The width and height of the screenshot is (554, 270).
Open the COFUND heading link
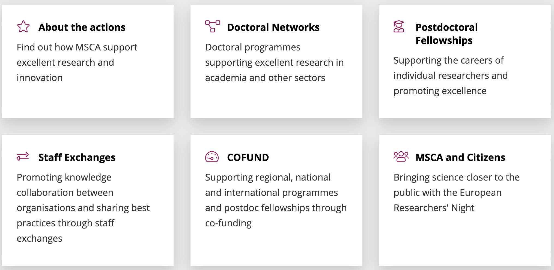[x=248, y=157]
